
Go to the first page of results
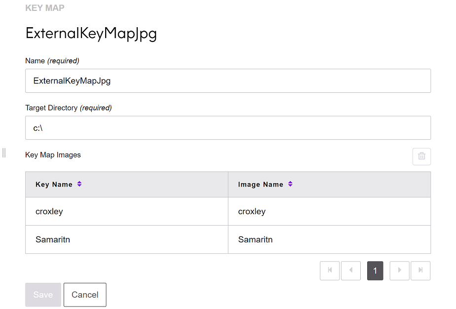330,270
